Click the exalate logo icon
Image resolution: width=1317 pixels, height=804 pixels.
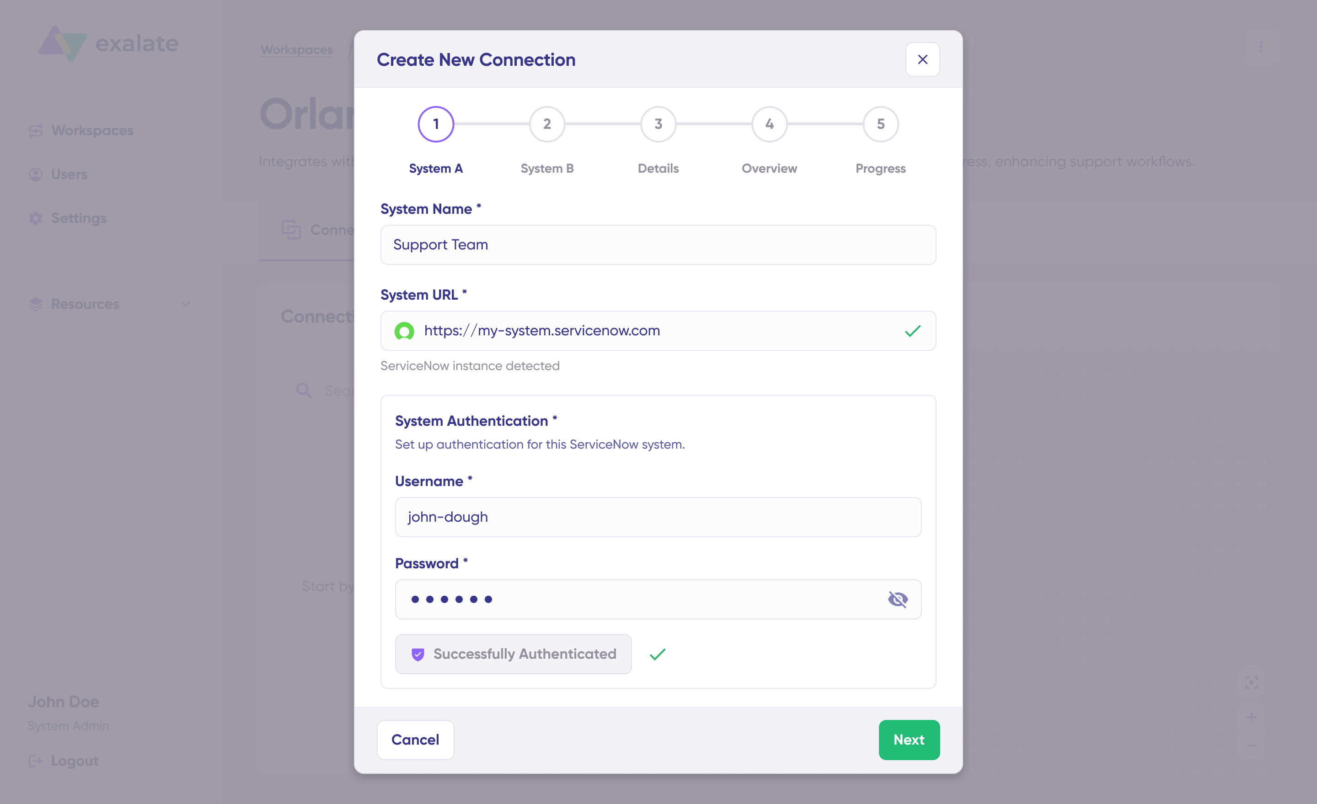point(63,43)
